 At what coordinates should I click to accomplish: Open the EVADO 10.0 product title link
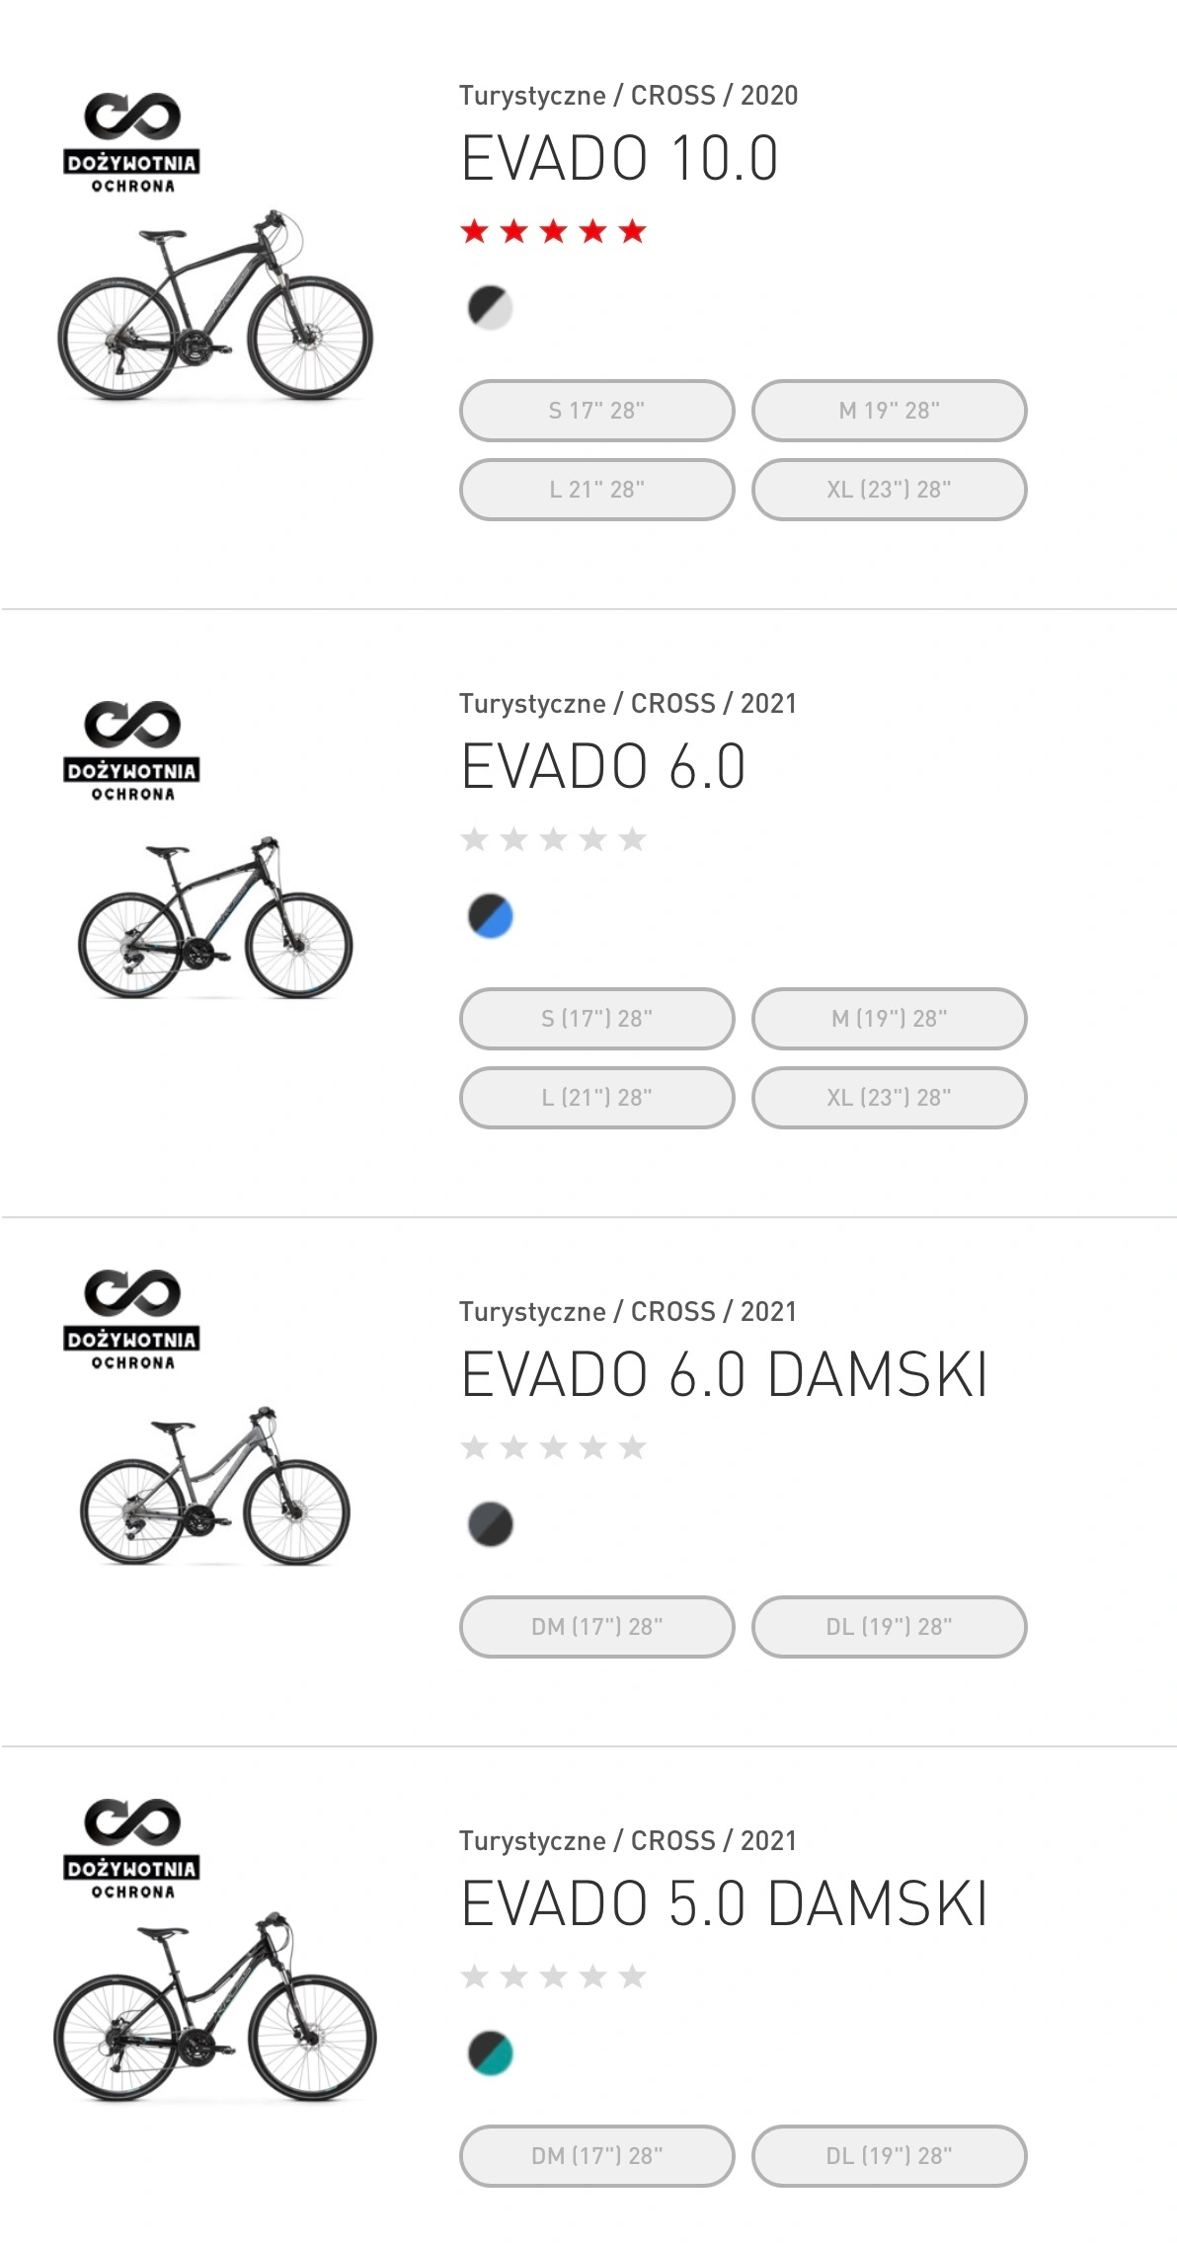(620, 159)
